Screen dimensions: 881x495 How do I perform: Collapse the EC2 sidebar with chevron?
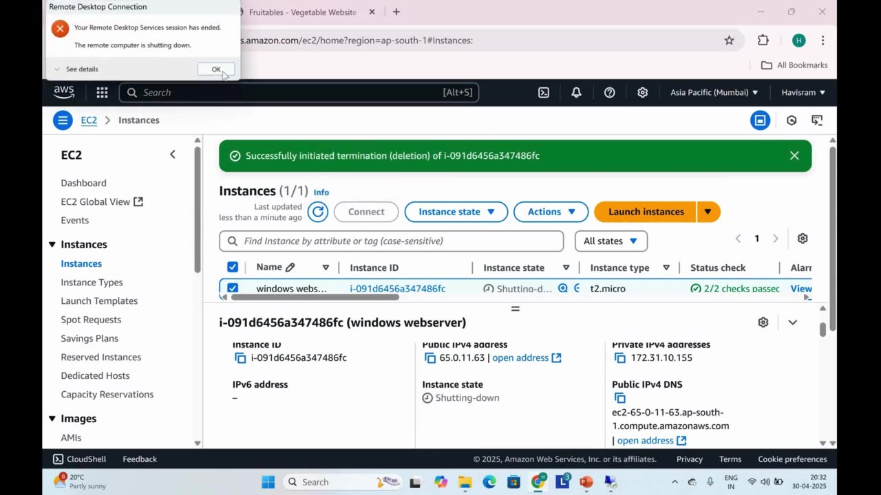pyautogui.click(x=173, y=155)
